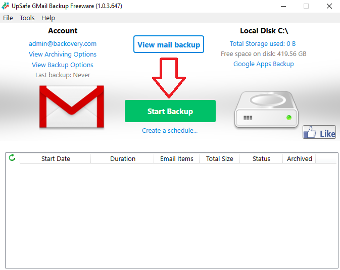Click Total Storage used link
The height and width of the screenshot is (270, 340).
263,44
